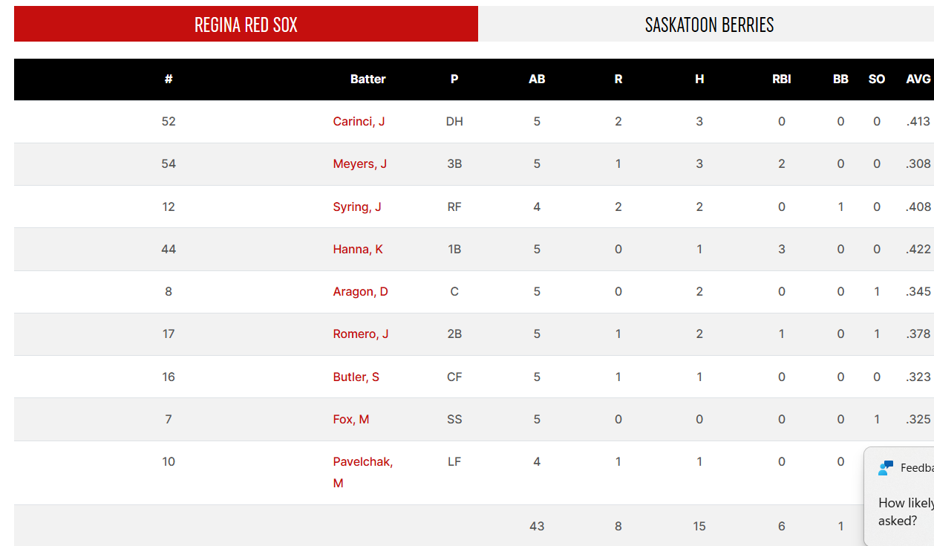
Task: Click the RBI column header
Action: tap(781, 79)
